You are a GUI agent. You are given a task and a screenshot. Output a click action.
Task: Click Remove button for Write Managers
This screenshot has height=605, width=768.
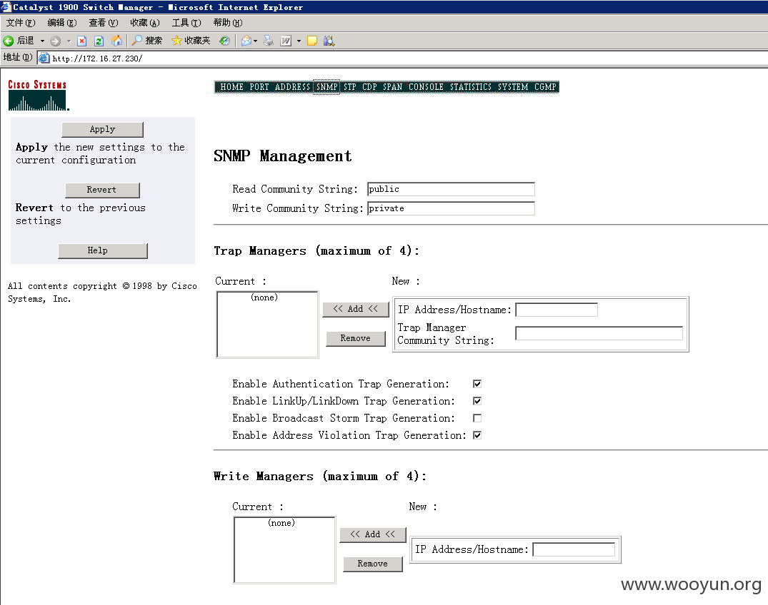point(373,564)
